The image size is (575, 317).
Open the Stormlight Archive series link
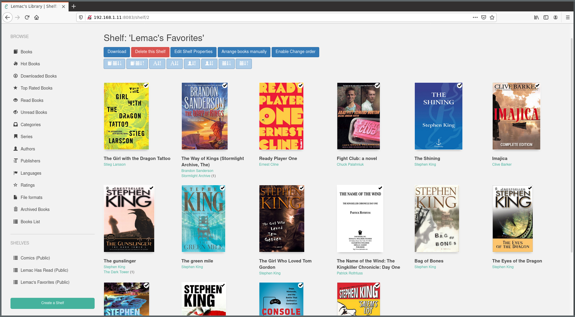coord(196,176)
